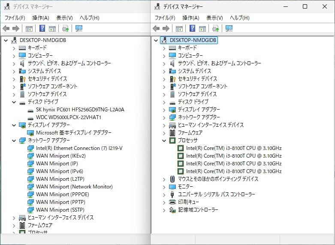Select DESKTOP-NMDGIDB root in left window
The width and height of the screenshot is (335, 245).
point(43,40)
